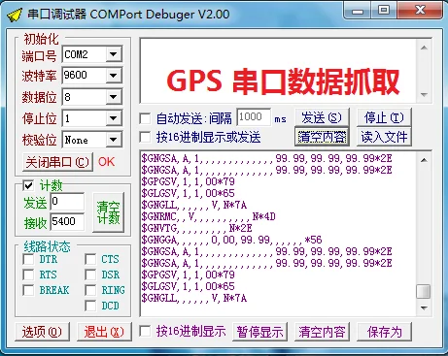This screenshot has height=356, width=448.
Task: Click the 停止(T) button
Action: [x=384, y=117]
